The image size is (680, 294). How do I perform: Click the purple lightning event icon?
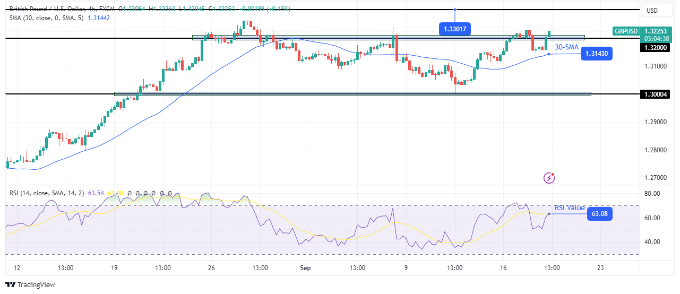549,178
